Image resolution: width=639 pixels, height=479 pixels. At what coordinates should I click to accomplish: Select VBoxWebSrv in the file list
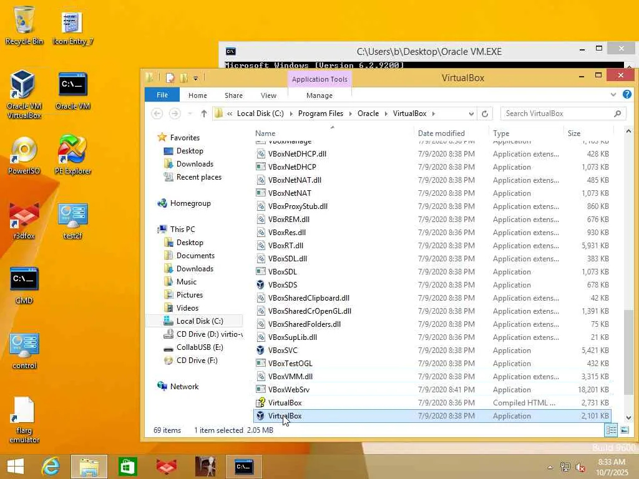(432, 390)
